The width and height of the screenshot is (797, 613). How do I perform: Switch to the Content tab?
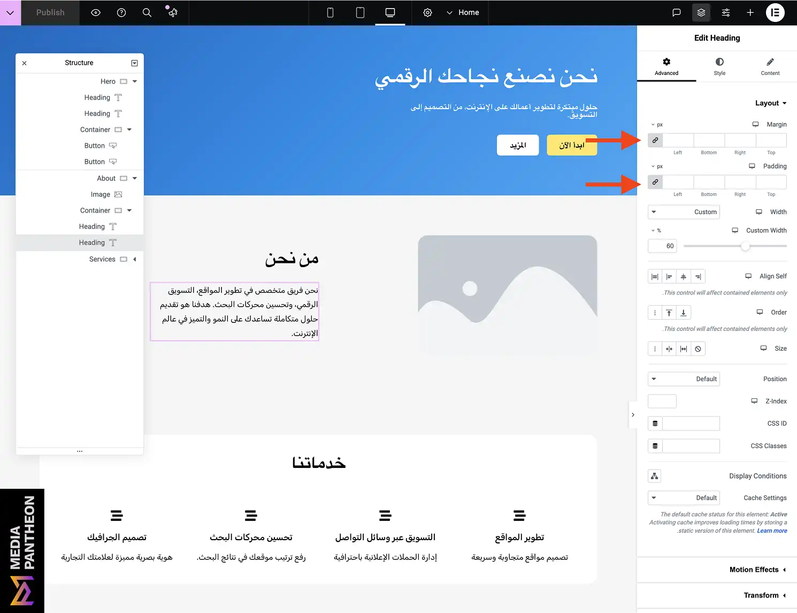click(x=770, y=67)
